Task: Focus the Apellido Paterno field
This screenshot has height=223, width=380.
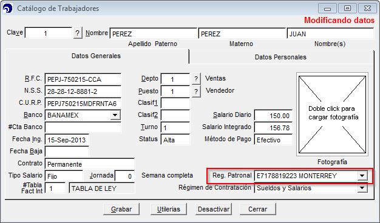Action: pyautogui.click(x=153, y=33)
